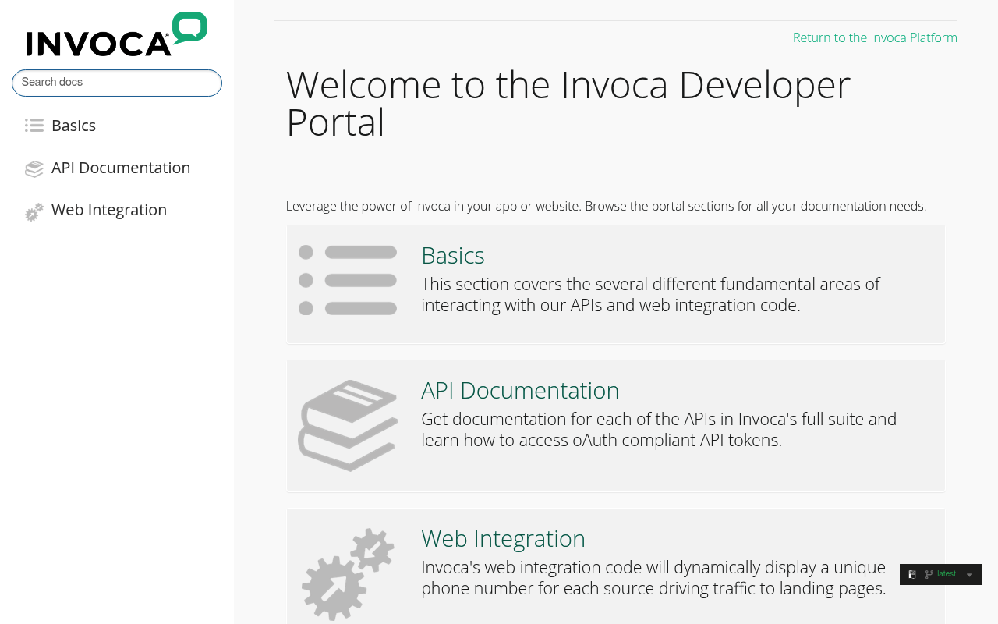Open the Web Integration sidebar menu item

(x=109, y=210)
